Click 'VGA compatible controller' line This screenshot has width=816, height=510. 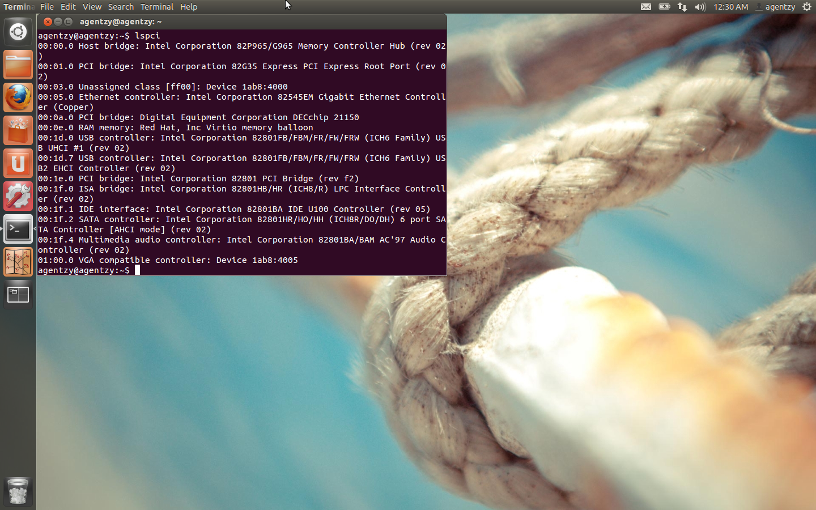[x=168, y=260]
